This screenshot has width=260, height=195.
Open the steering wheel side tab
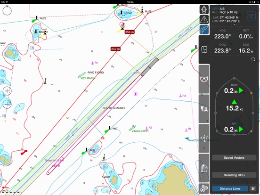(204, 79)
